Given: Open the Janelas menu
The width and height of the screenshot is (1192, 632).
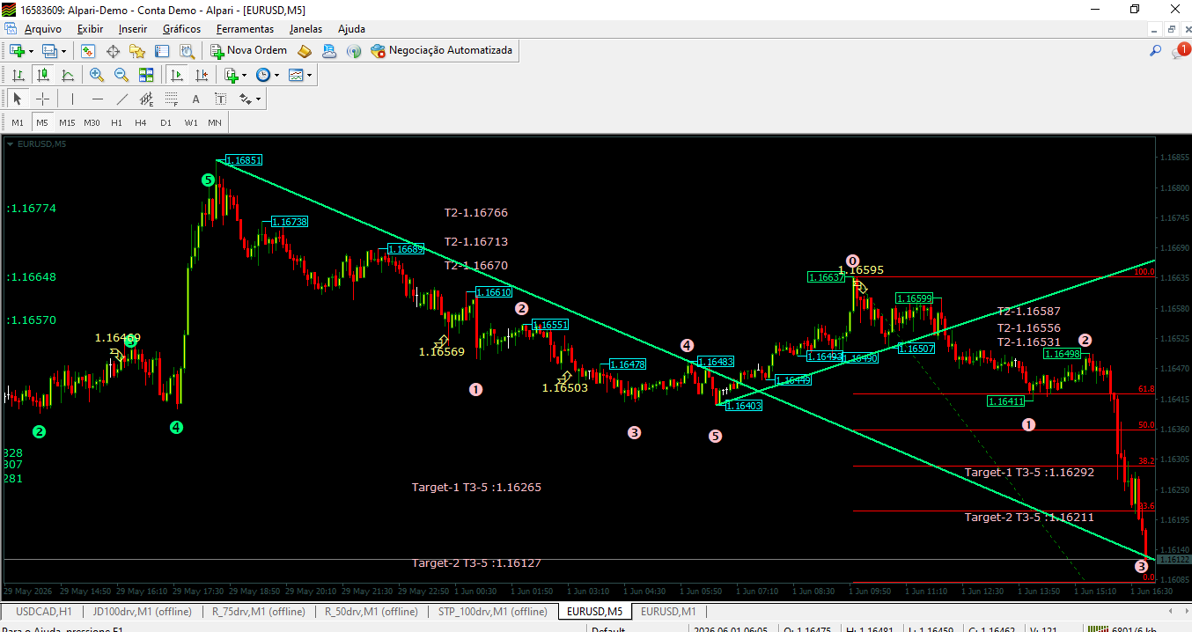Looking at the screenshot, I should point(306,28).
